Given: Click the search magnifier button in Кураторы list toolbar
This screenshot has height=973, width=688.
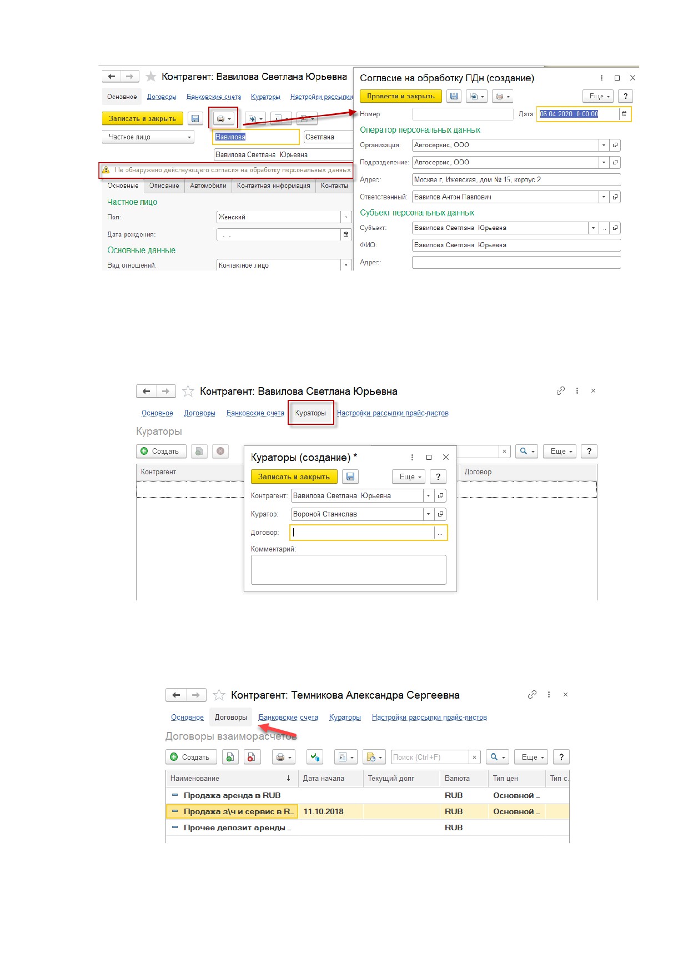Looking at the screenshot, I should click(x=526, y=452).
